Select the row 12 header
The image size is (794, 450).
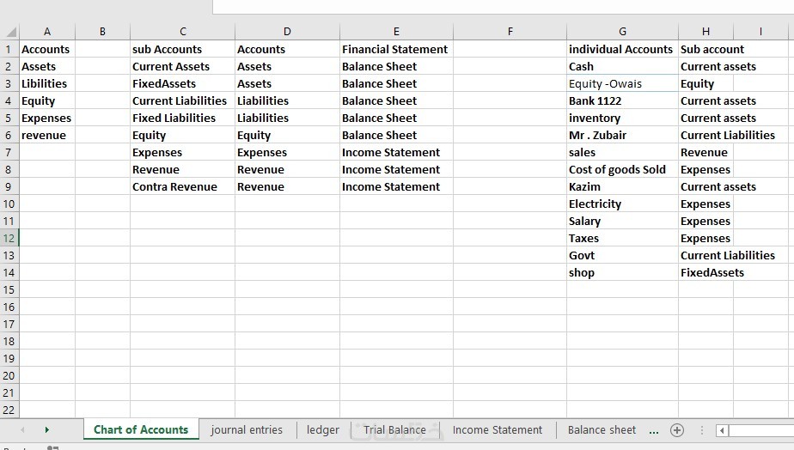9,238
